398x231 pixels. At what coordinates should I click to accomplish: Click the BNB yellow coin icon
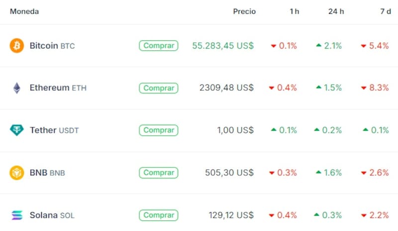[x=17, y=173]
